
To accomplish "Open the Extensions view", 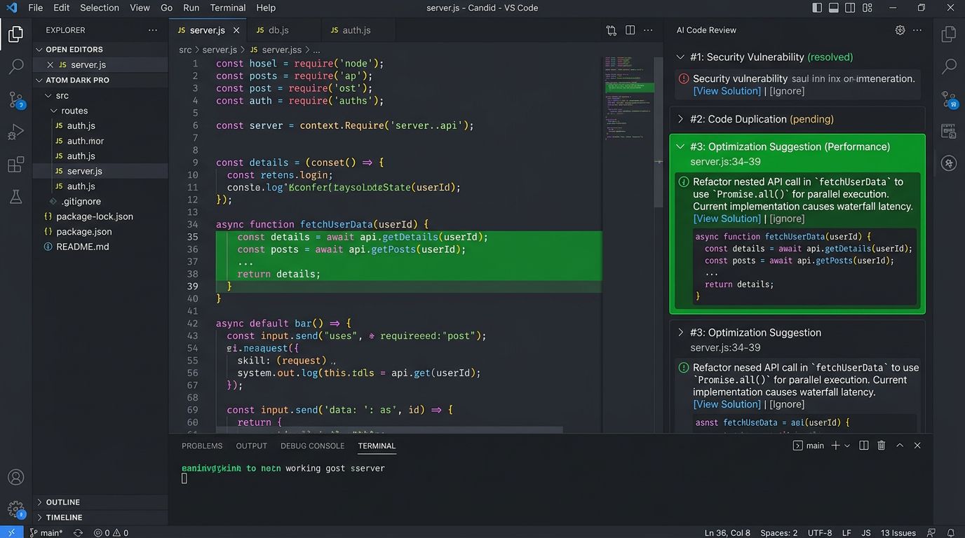I will click(15, 165).
